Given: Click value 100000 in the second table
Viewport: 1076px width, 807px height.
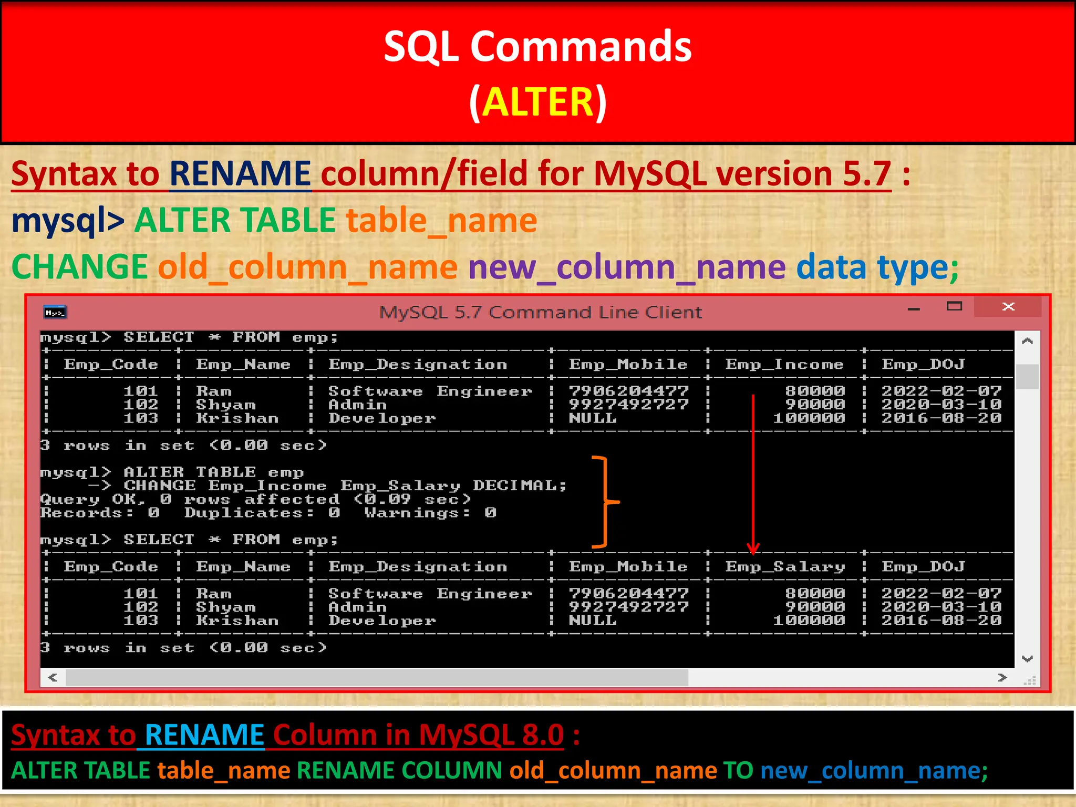Looking at the screenshot, I should [809, 620].
